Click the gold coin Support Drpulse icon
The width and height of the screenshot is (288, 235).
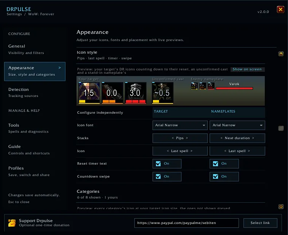[x=12, y=223]
